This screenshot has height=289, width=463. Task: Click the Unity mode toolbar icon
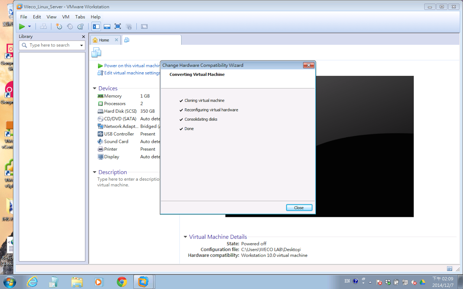click(129, 27)
